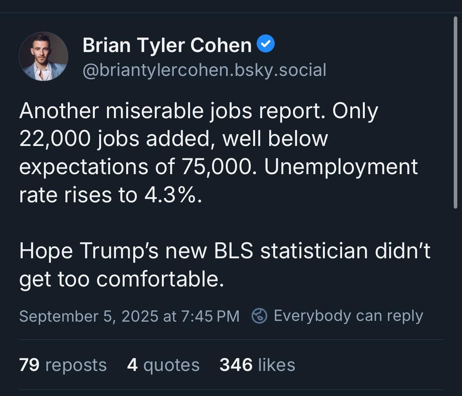The width and height of the screenshot is (462, 396).
Task: Visit the @briantylercohen.bsky.social handle
Action: [x=205, y=70]
